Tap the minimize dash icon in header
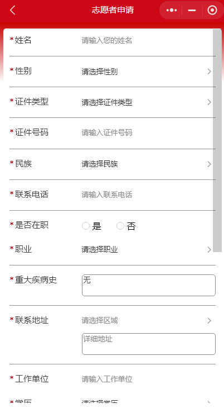 tap(192, 10)
